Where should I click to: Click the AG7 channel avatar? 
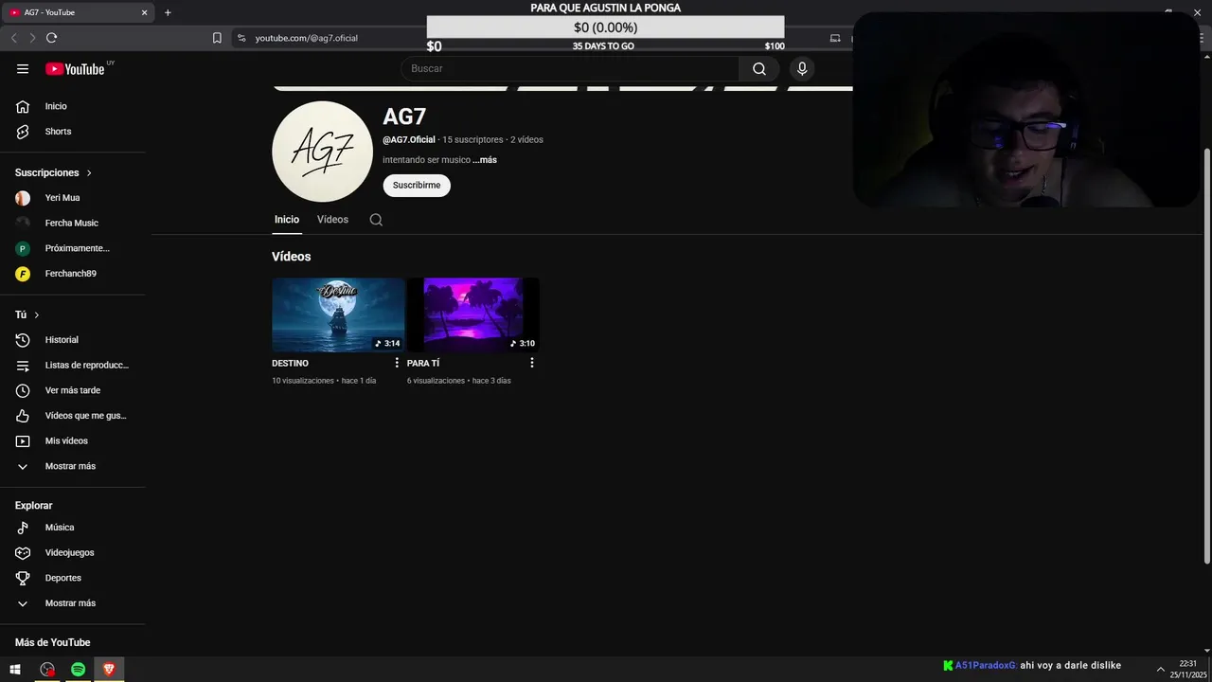tap(322, 152)
